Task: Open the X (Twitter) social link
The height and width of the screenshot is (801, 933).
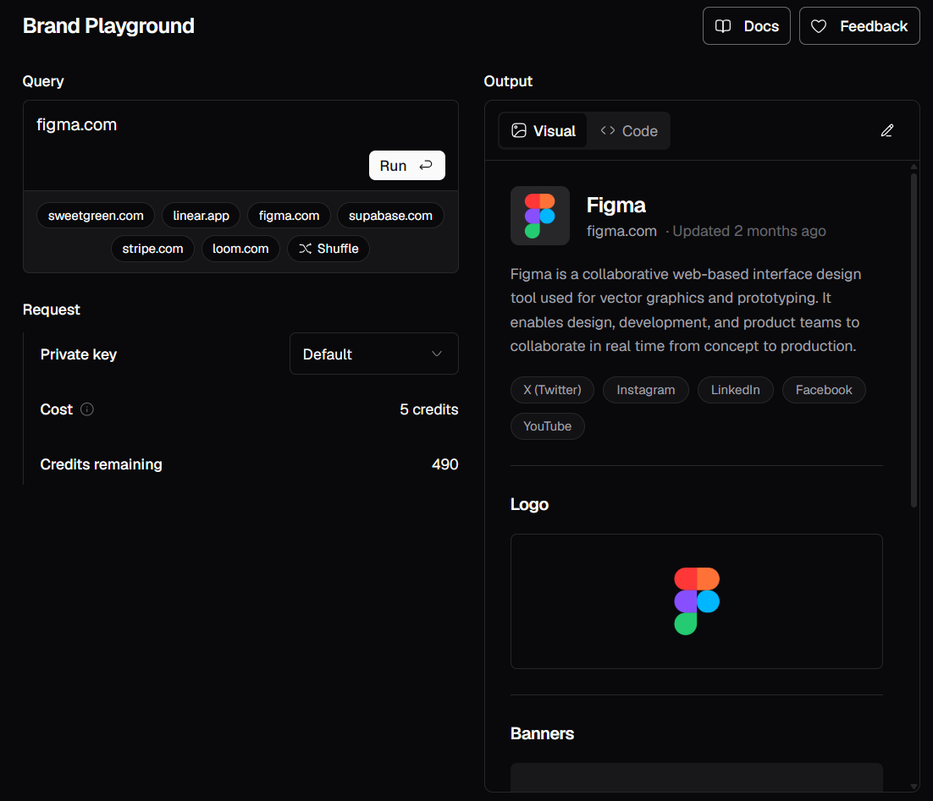Action: 552,390
